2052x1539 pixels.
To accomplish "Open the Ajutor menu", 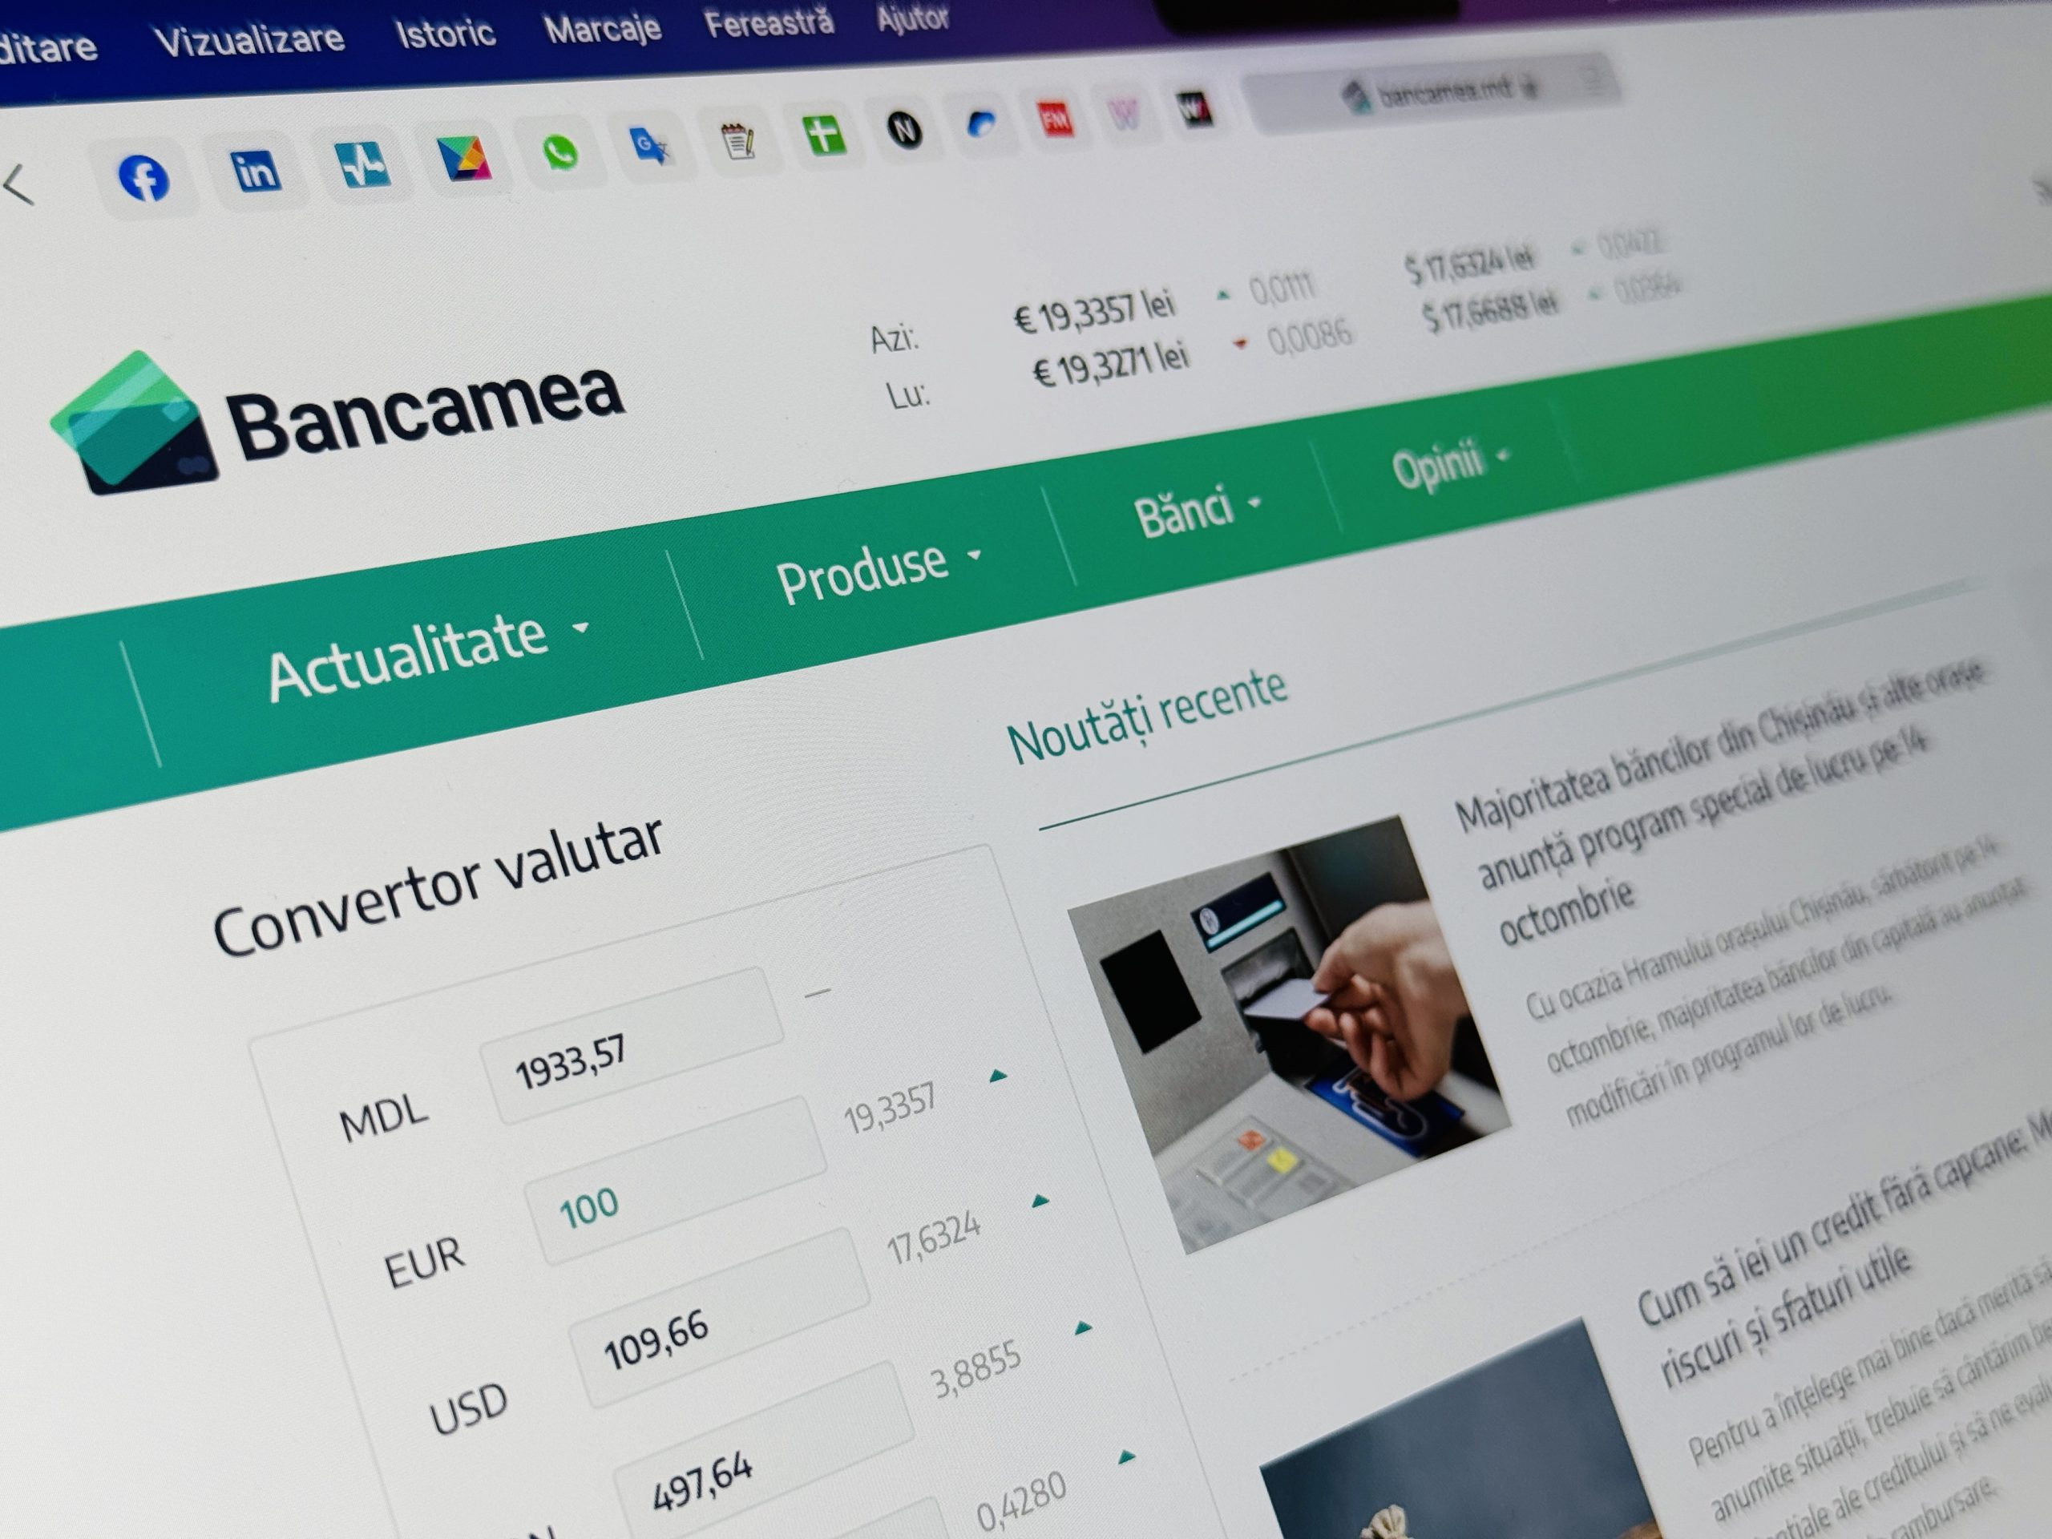I will tap(913, 18).
